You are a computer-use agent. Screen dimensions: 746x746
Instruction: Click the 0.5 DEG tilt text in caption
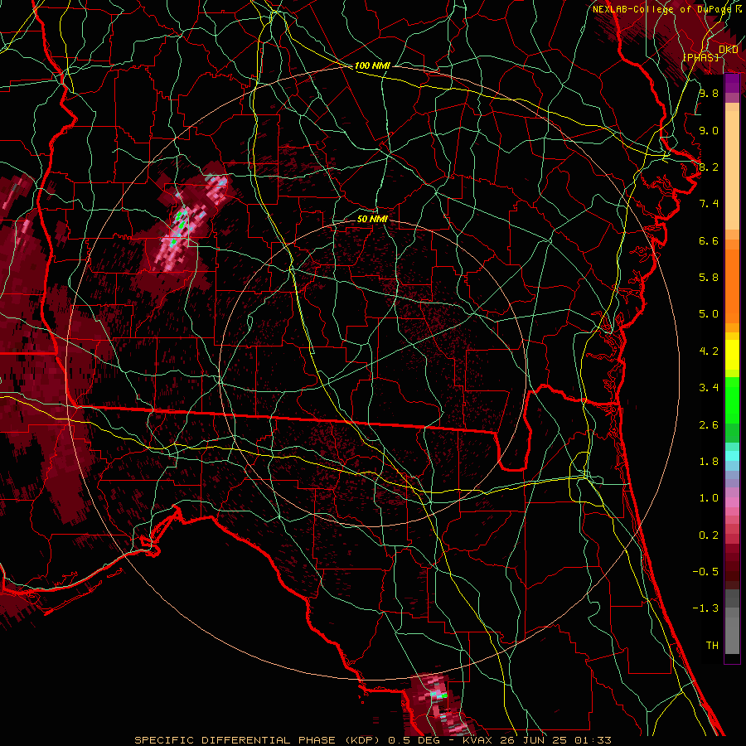point(414,740)
